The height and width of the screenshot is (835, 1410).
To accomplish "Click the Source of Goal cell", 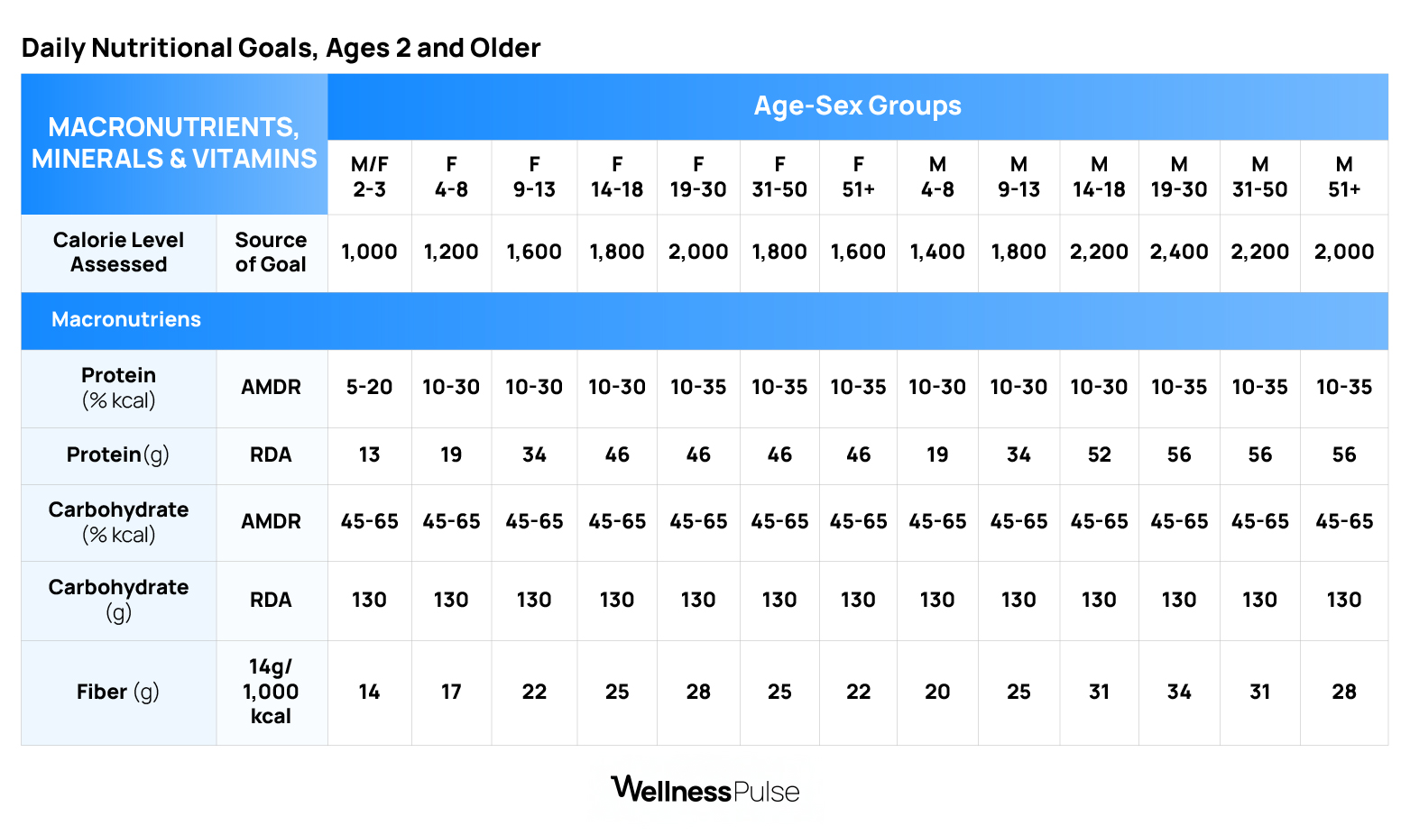I will (x=272, y=252).
